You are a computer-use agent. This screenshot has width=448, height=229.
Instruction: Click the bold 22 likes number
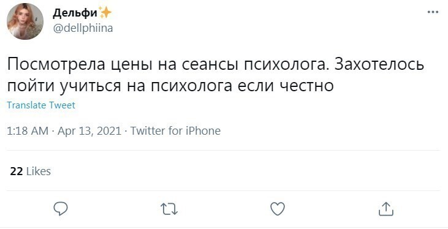[17, 171]
